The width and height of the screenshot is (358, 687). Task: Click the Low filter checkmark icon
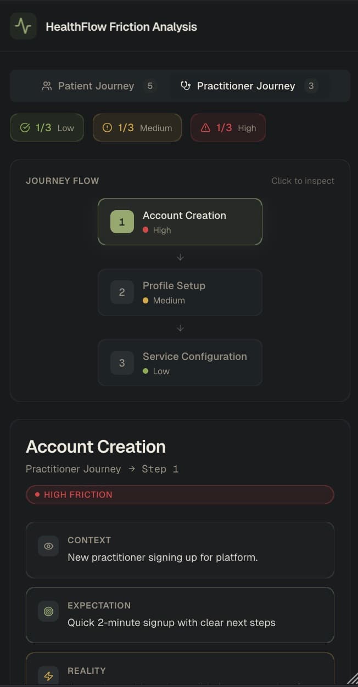tap(25, 128)
